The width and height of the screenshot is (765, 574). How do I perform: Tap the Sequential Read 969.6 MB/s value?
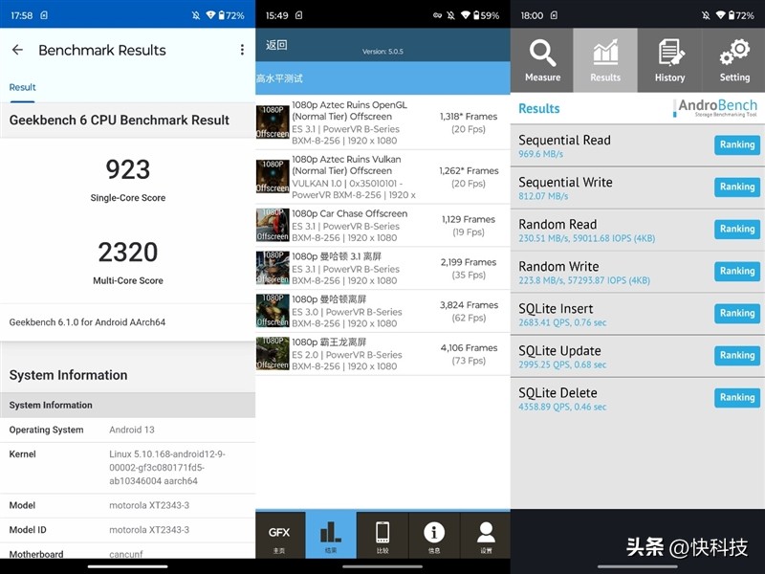point(540,154)
